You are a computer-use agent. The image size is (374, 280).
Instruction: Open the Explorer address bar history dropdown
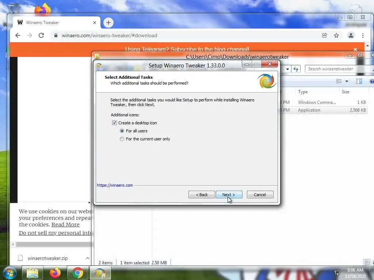tap(287, 69)
